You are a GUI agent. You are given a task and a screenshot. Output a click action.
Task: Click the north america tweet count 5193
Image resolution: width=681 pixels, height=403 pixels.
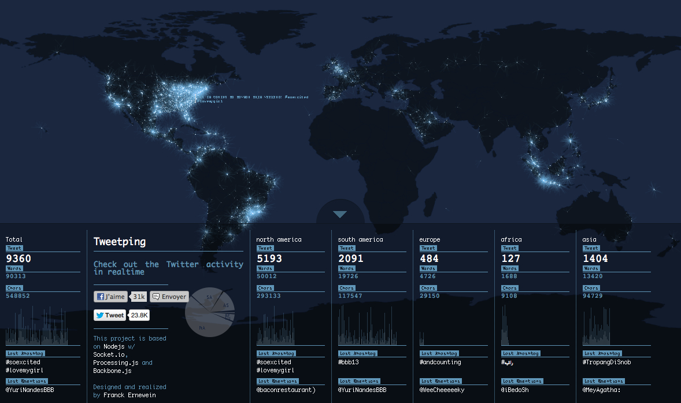269,259
